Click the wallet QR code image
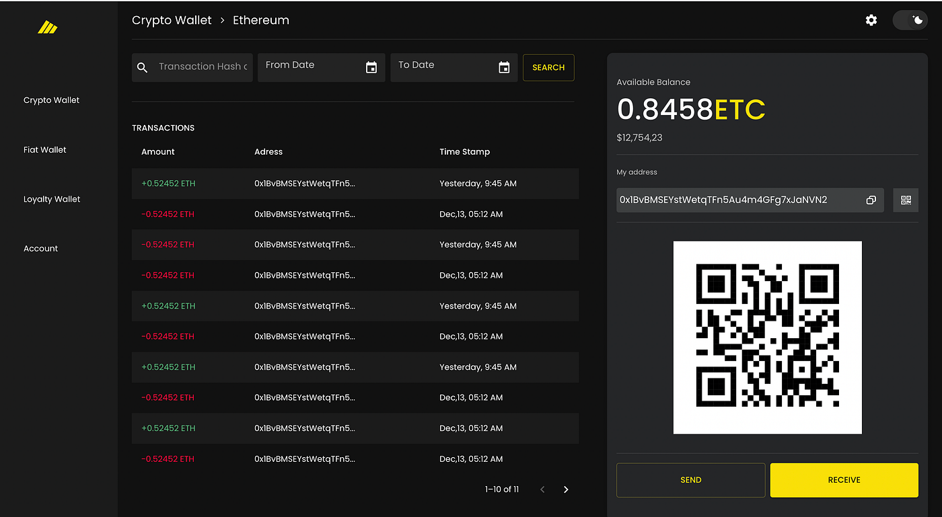Viewport: 942px width, 517px height. pos(768,337)
